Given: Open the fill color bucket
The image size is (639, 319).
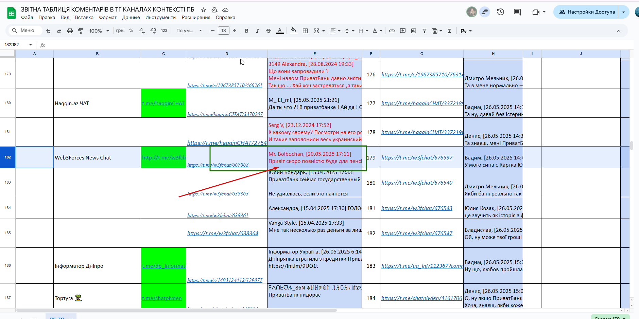Looking at the screenshot, I should click(x=294, y=31).
